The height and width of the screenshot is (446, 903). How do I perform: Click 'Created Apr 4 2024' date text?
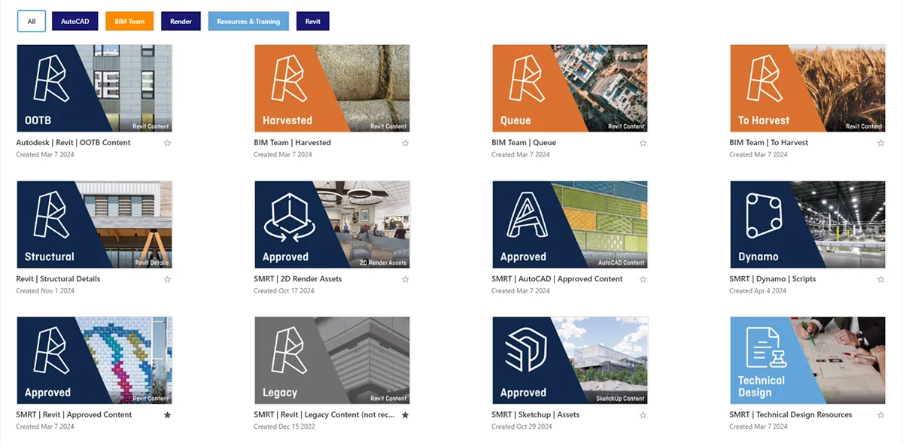(x=759, y=291)
